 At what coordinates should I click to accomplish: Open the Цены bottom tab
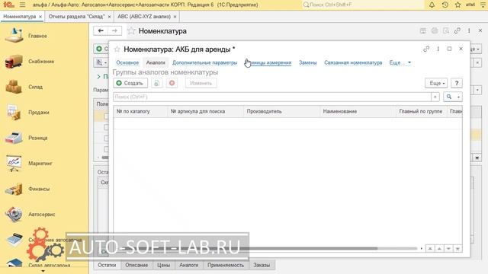pyautogui.click(x=163, y=265)
